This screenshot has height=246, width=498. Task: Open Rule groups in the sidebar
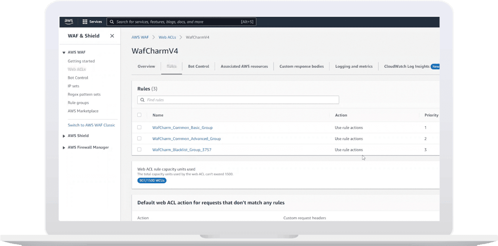(78, 103)
